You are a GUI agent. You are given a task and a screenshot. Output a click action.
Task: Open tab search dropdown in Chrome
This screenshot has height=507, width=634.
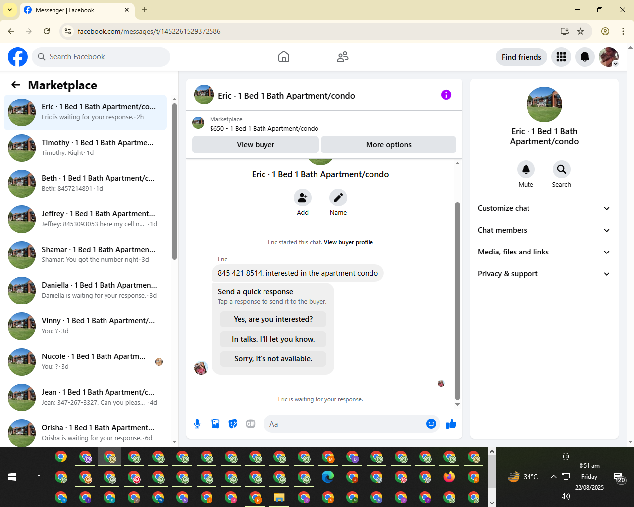pos(10,10)
